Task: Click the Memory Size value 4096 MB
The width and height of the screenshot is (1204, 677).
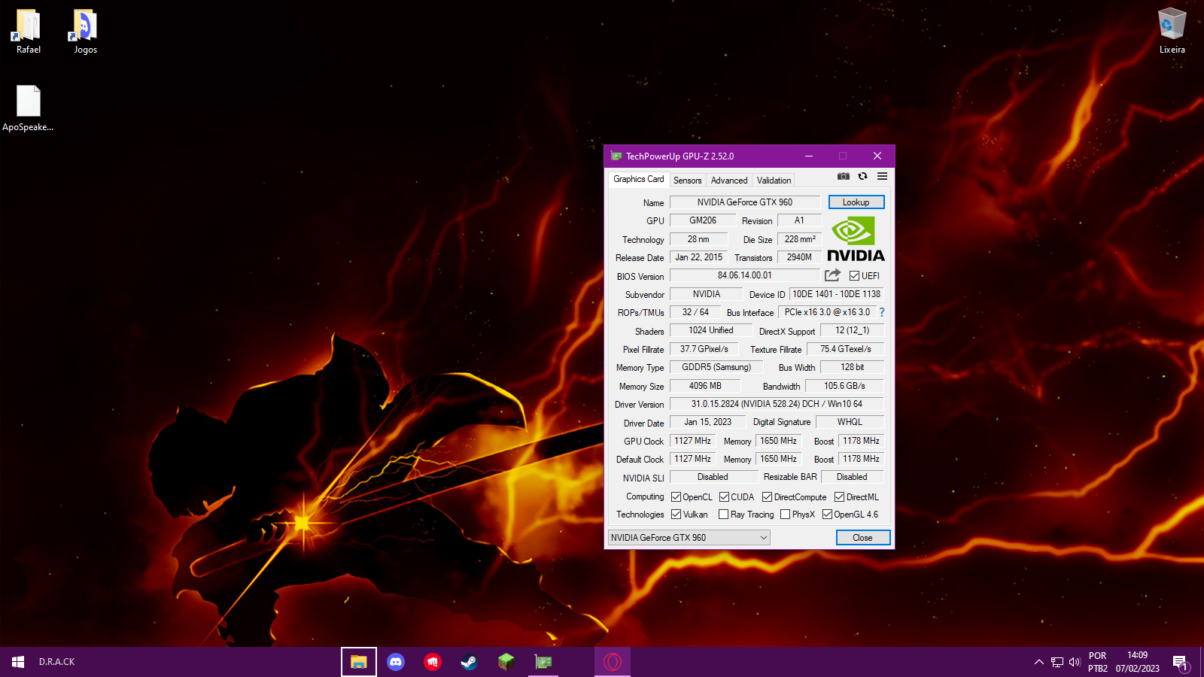Action: tap(705, 386)
